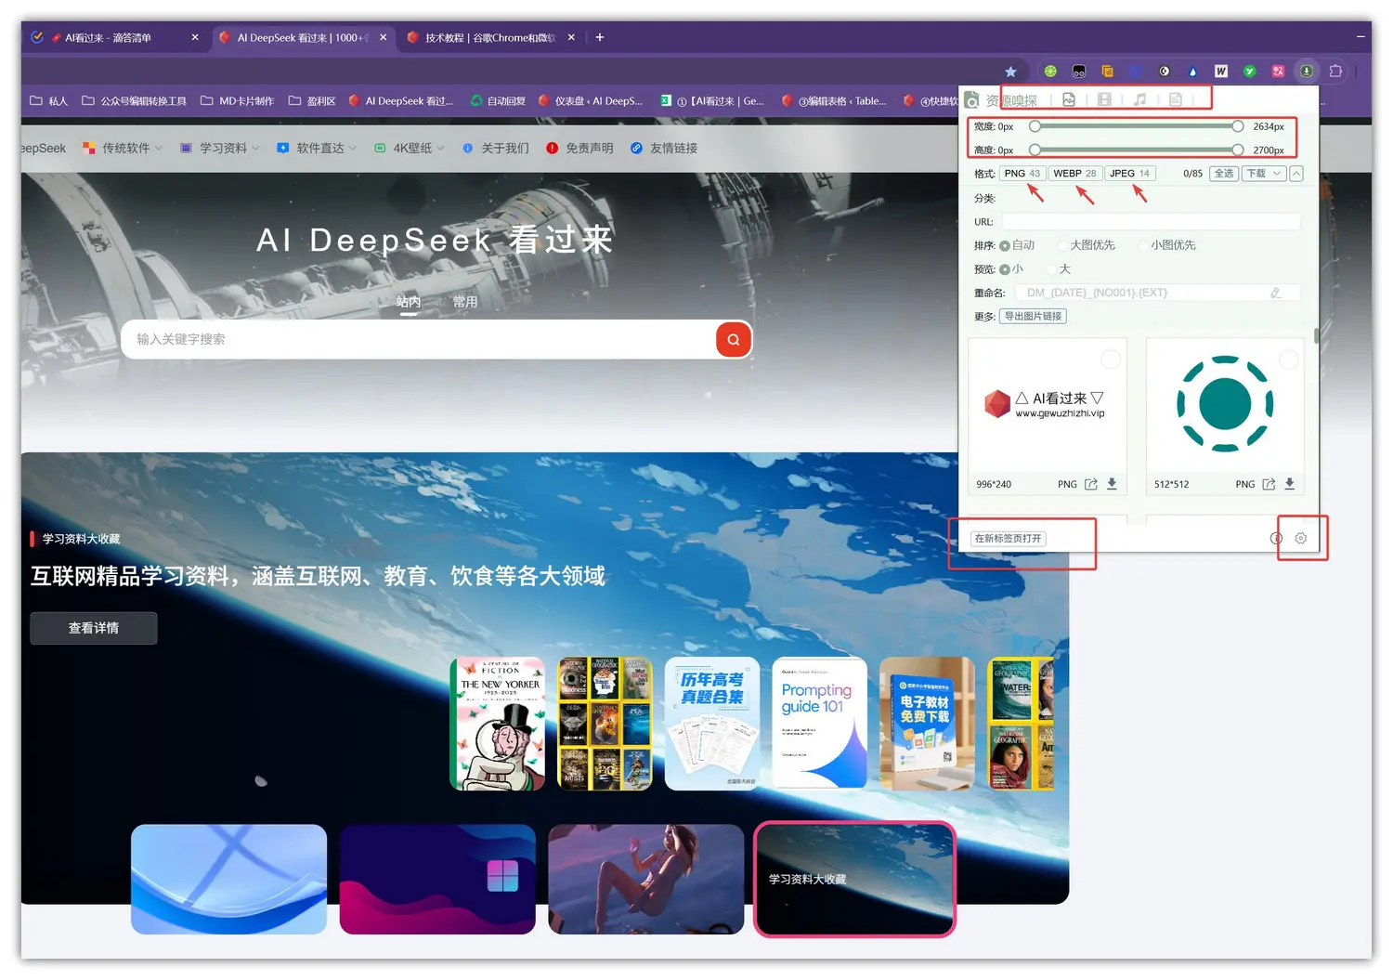Select the 小 preview size radio

pos(1005,269)
